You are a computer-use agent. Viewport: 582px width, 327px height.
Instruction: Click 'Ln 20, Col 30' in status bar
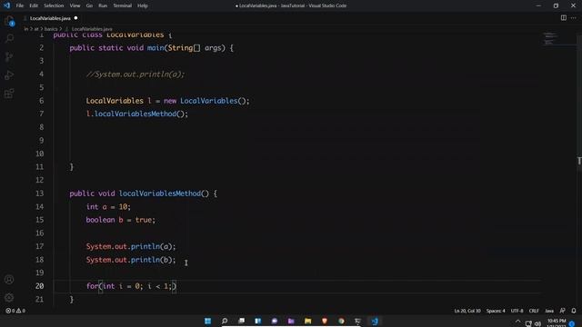(467, 311)
